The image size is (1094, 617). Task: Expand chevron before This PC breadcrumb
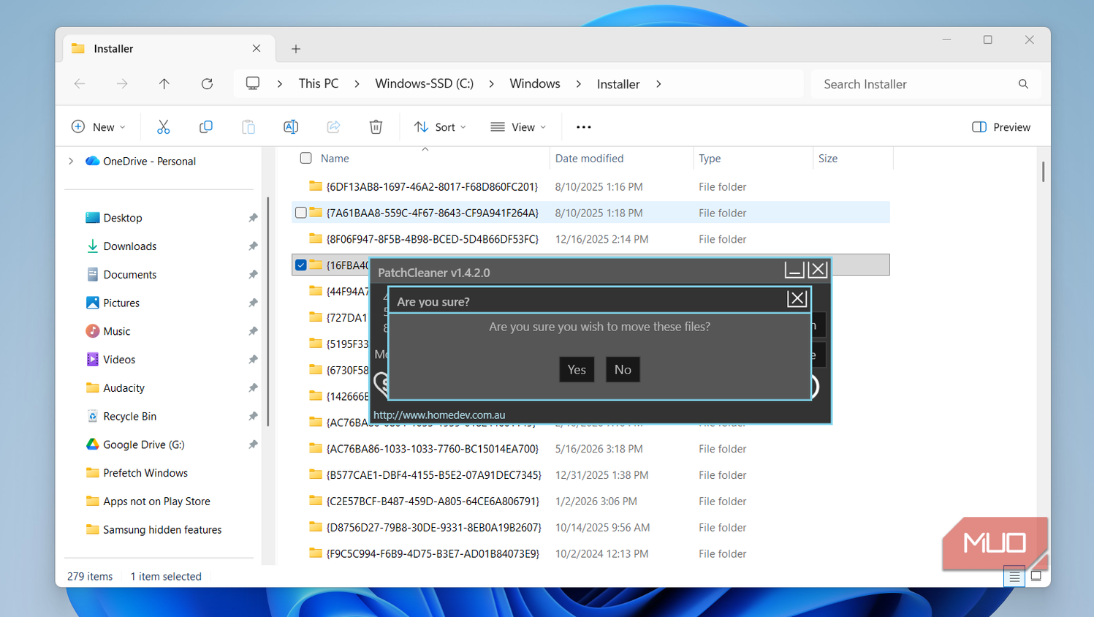point(280,84)
